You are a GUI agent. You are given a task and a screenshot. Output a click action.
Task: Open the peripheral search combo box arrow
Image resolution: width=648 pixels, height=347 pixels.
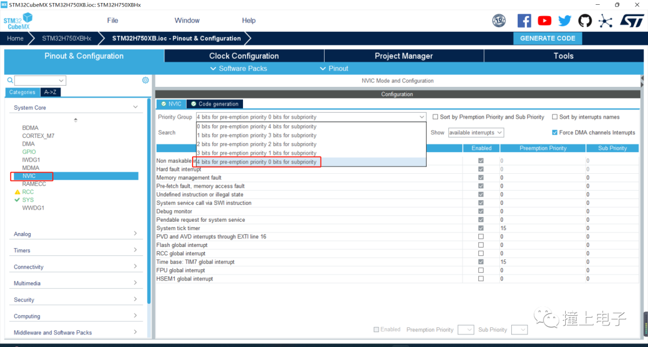tap(61, 80)
